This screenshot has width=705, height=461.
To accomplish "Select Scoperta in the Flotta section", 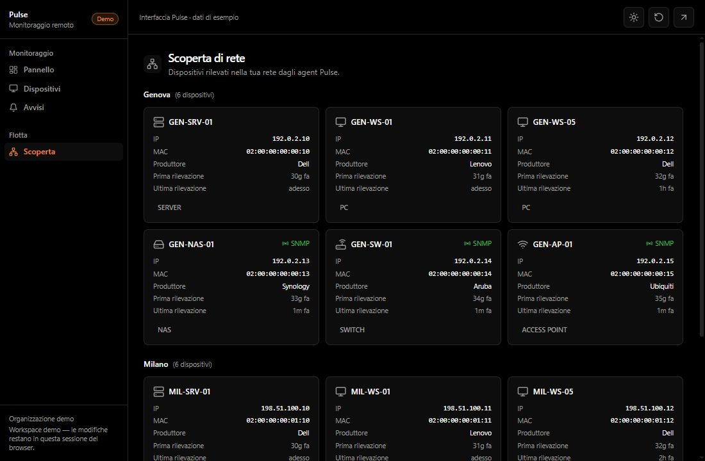I will click(63, 152).
